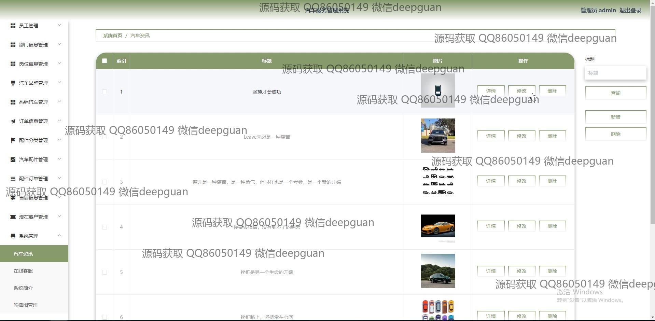
Task: Check the checkbox for row 3
Action: coord(104,182)
